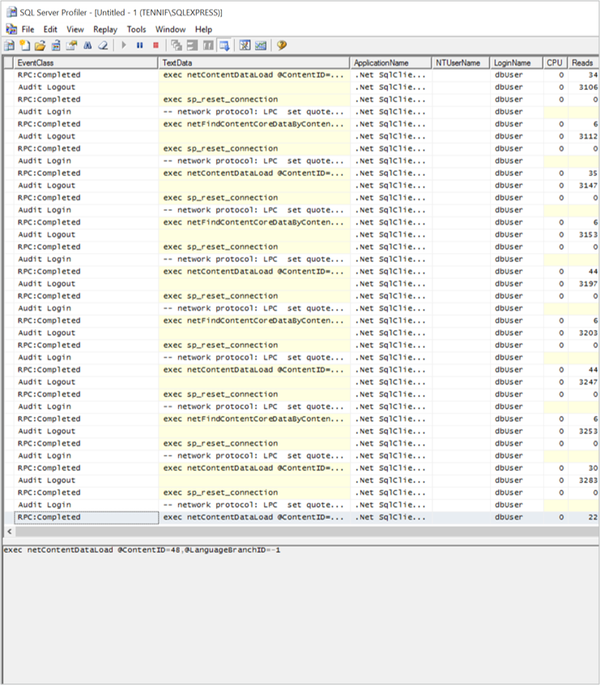Click the horizontal scrollbar left arrow

pyautogui.click(x=9, y=532)
